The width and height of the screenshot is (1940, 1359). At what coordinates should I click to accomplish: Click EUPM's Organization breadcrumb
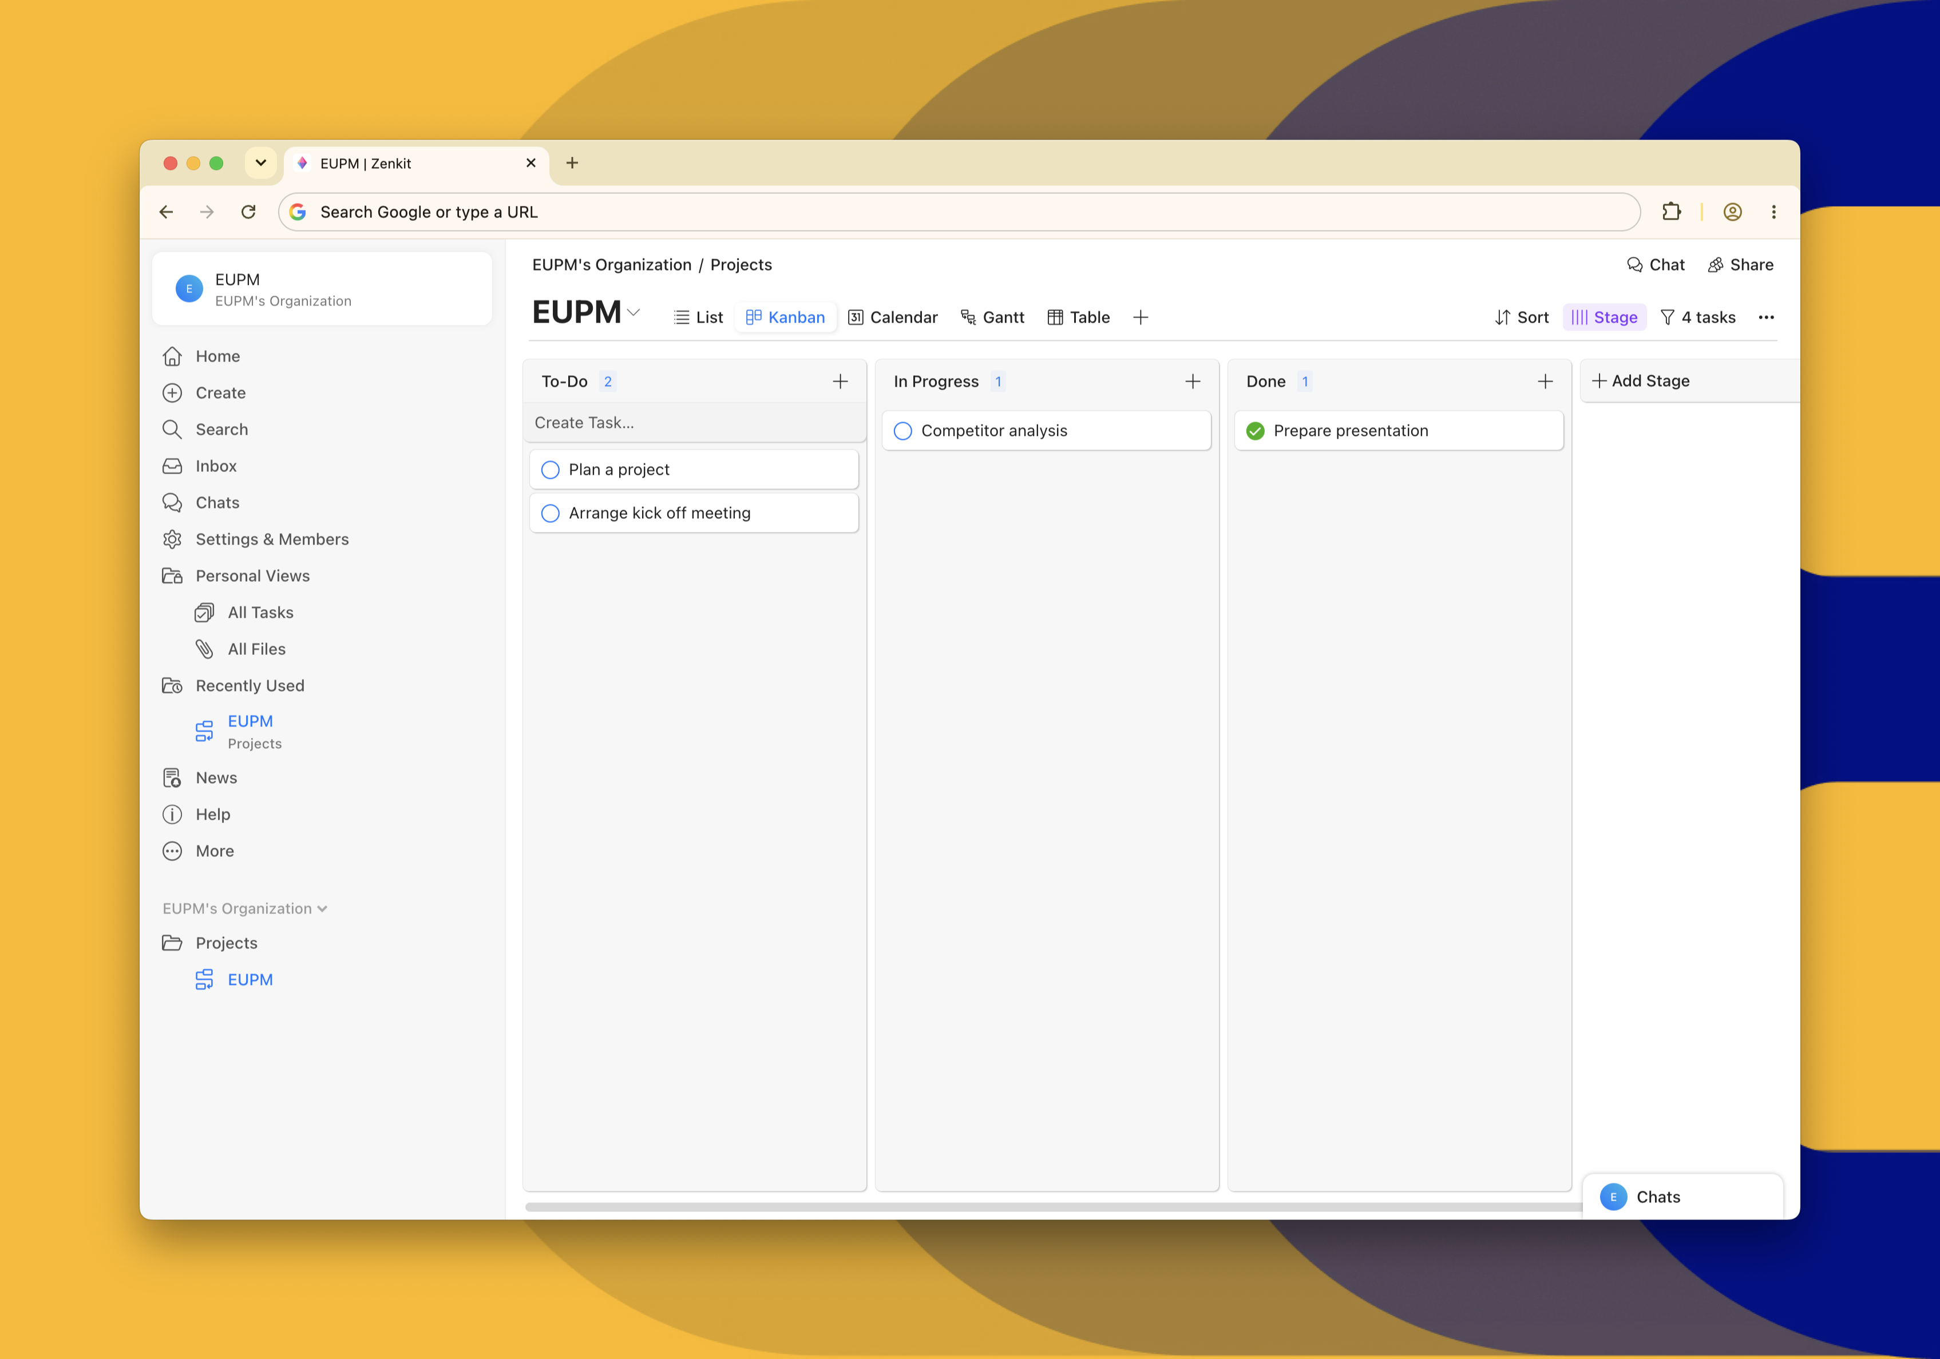612,265
